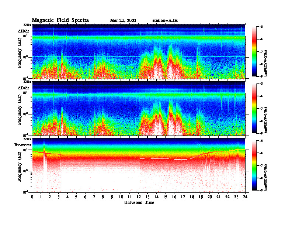Click hour "0" on the Universal Time axis

(x=32, y=197)
